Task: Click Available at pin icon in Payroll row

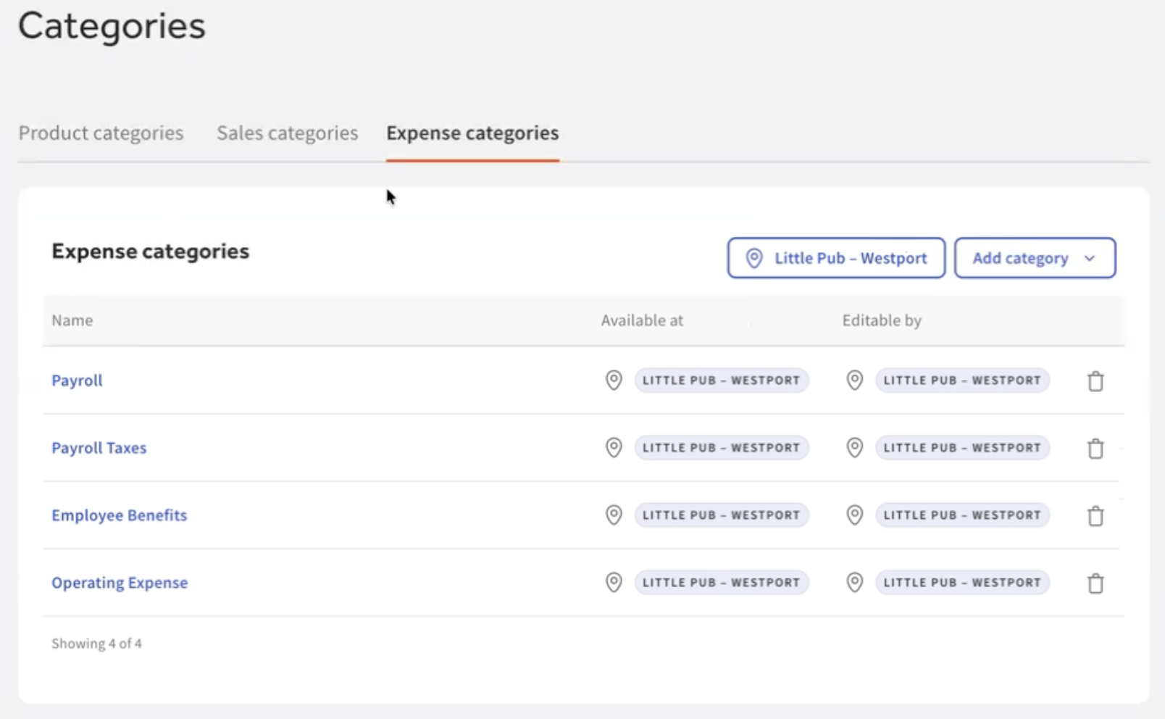Action: click(x=614, y=380)
